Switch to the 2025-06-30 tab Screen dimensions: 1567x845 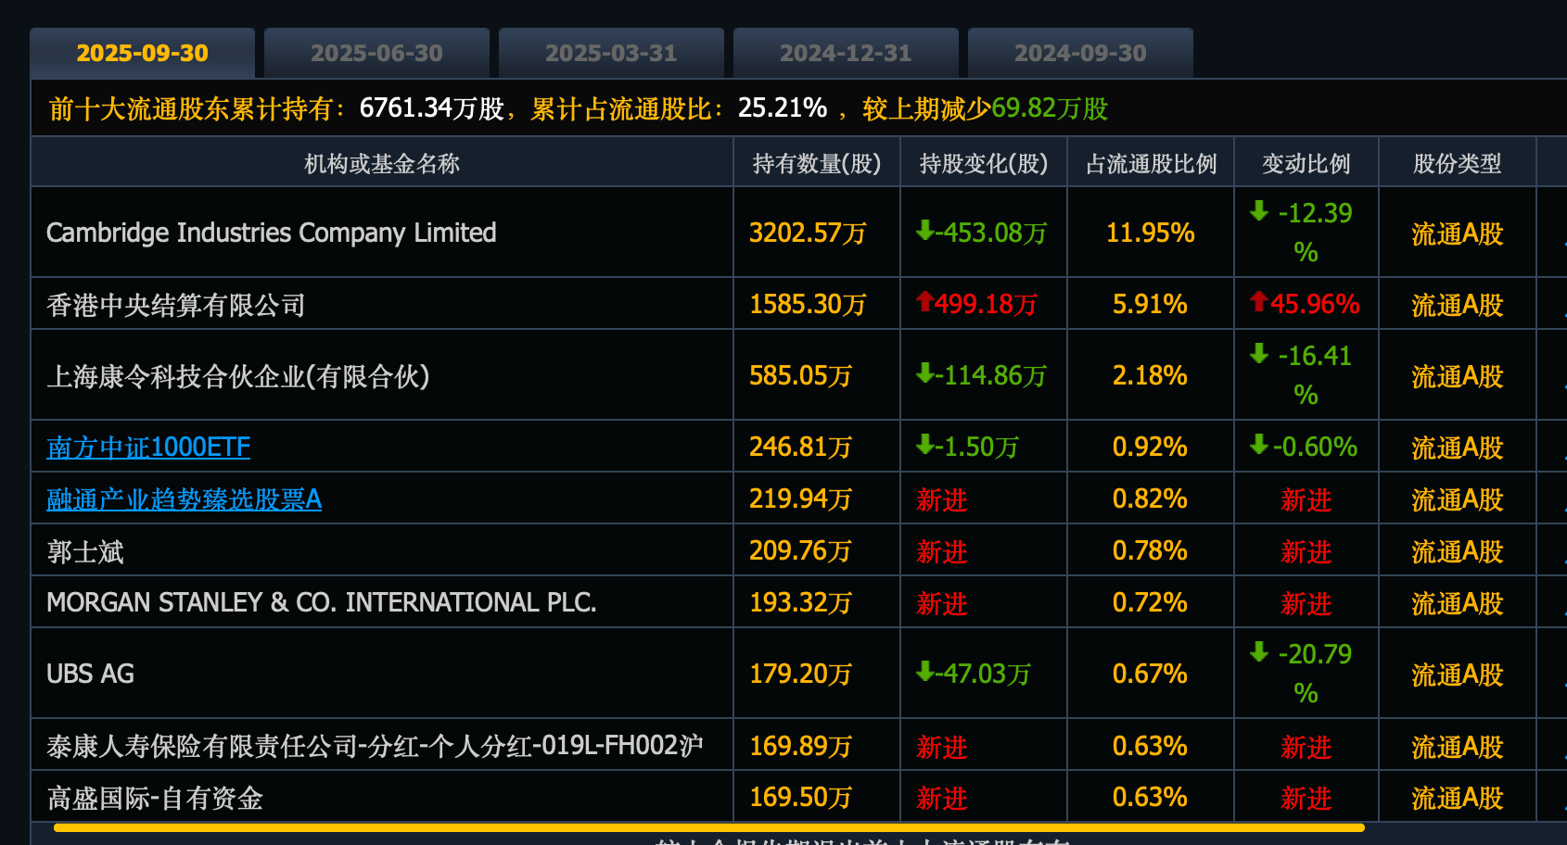[376, 53]
